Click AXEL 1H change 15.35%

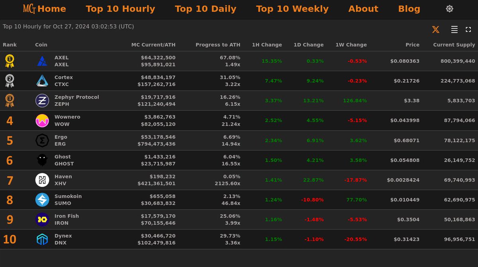pos(272,61)
